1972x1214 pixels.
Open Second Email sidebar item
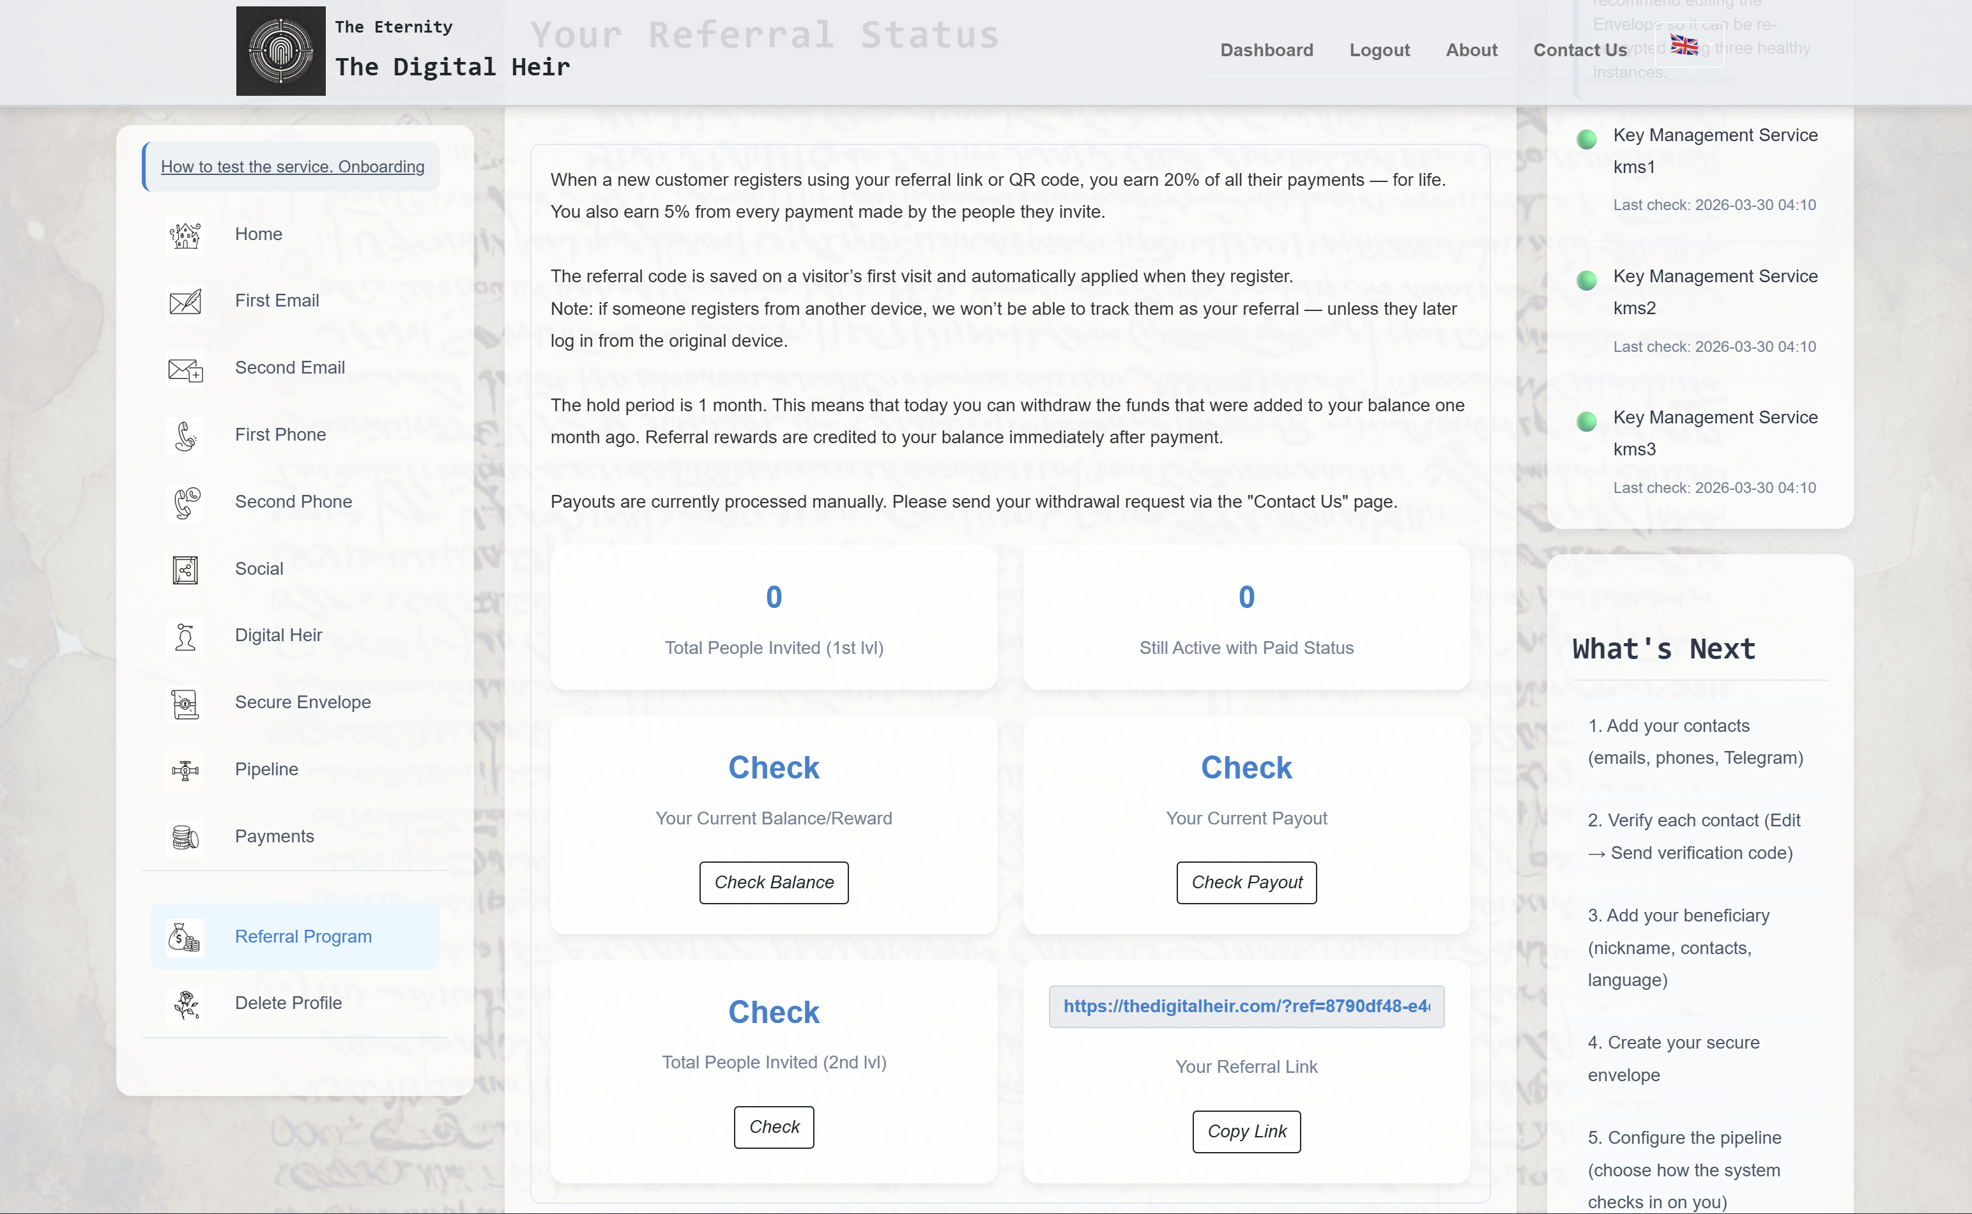click(x=294, y=368)
